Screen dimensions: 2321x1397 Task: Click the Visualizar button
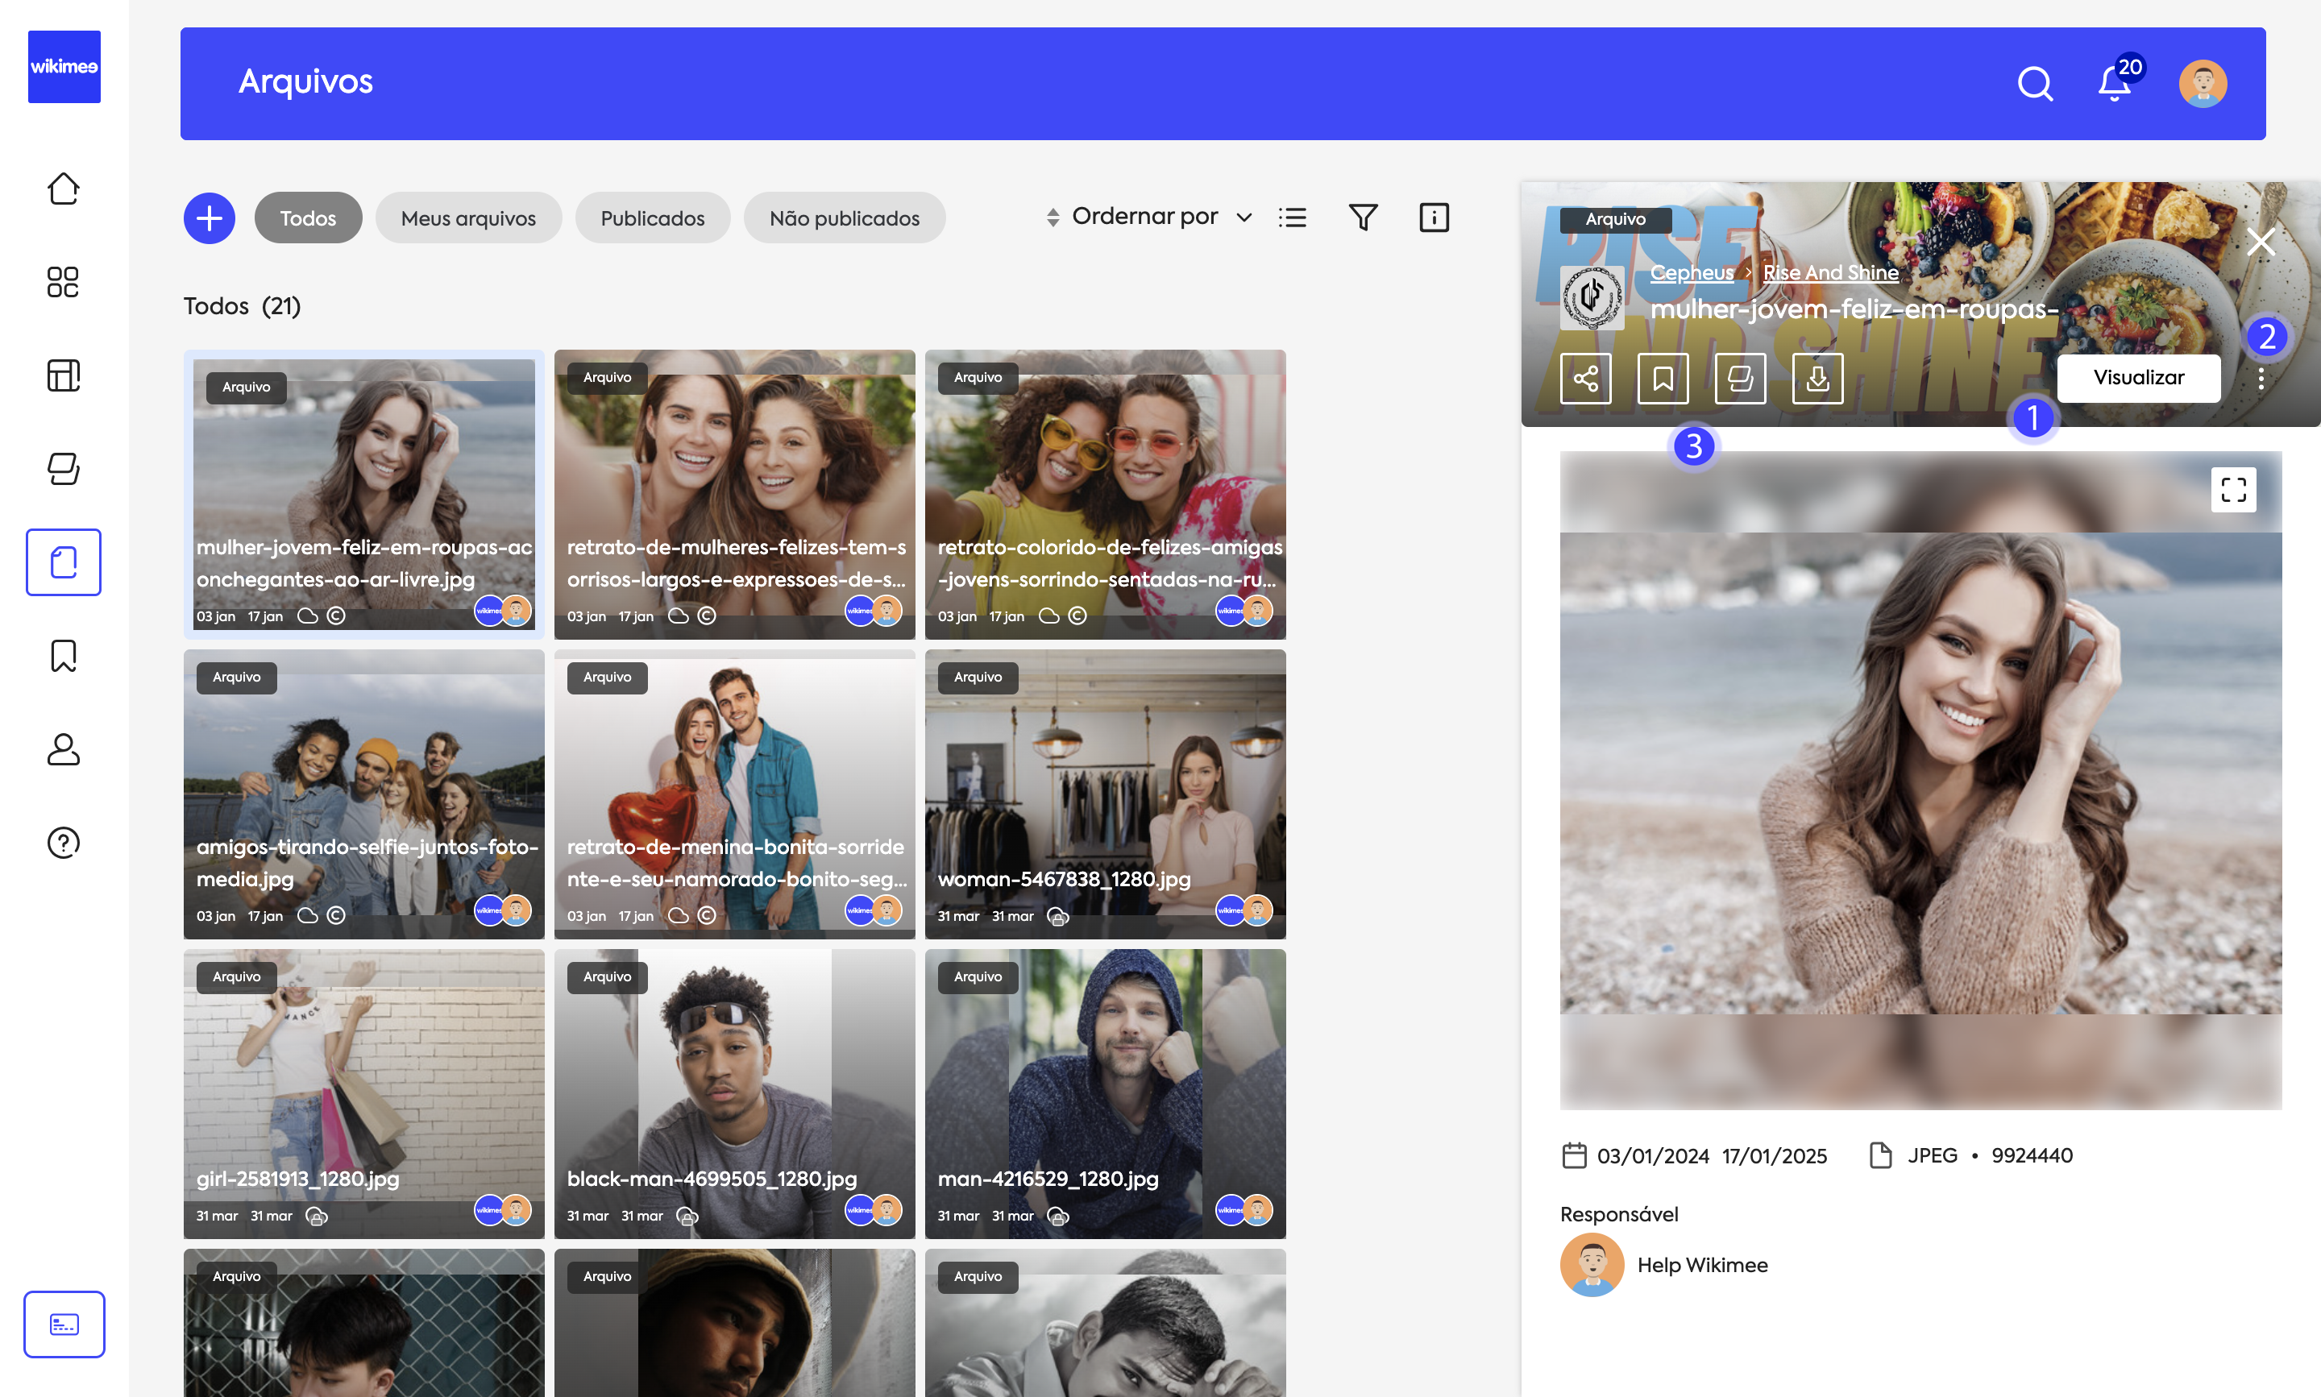[2138, 378]
